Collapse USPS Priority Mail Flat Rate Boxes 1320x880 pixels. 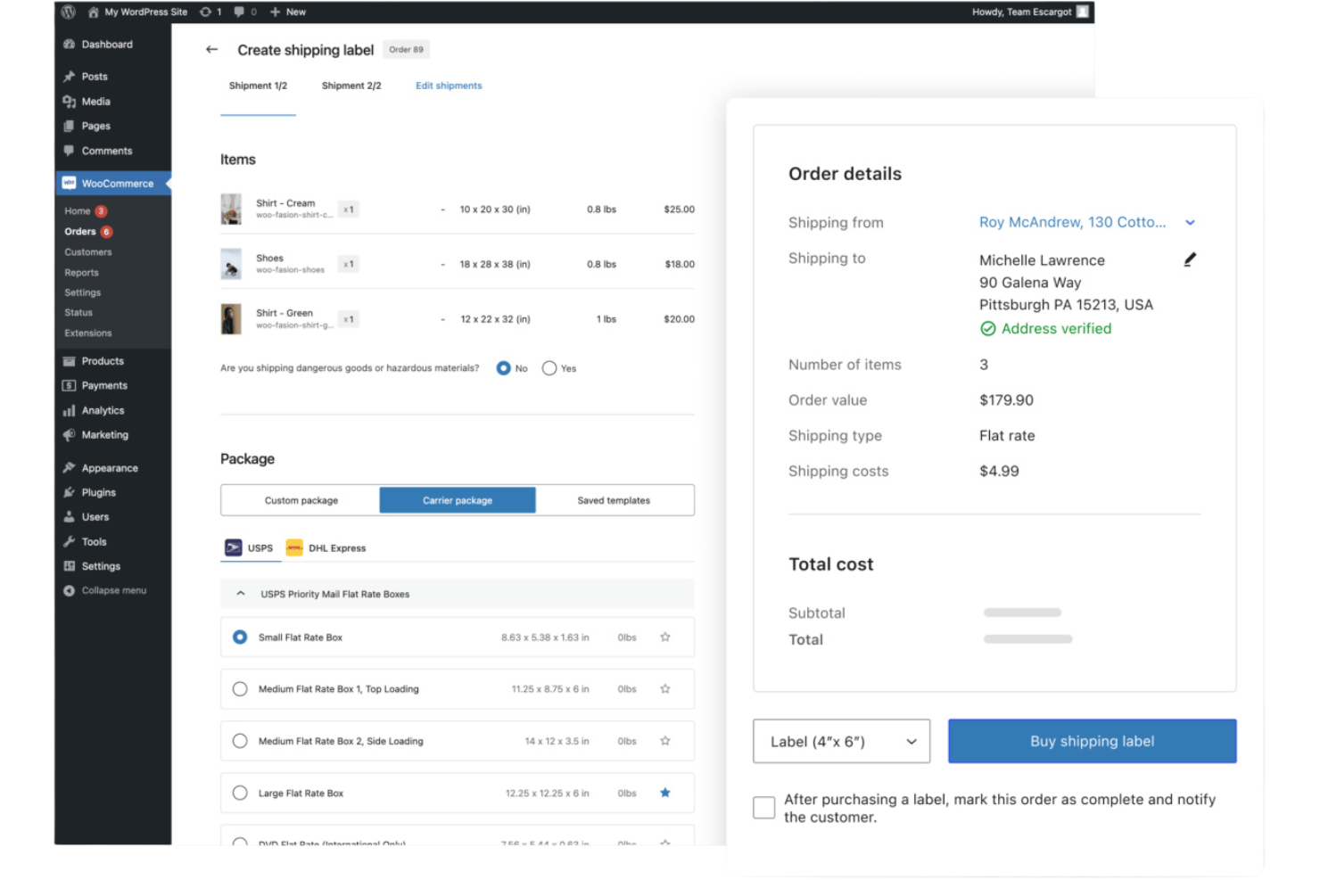coord(241,594)
